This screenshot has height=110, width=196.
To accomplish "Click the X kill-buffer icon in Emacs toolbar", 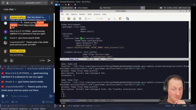I will (x=80, y=19).
